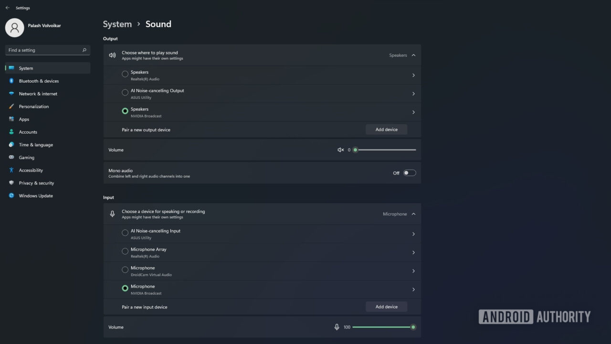Collapse the Microphone input device list
This screenshot has height=344, width=611.
413,214
